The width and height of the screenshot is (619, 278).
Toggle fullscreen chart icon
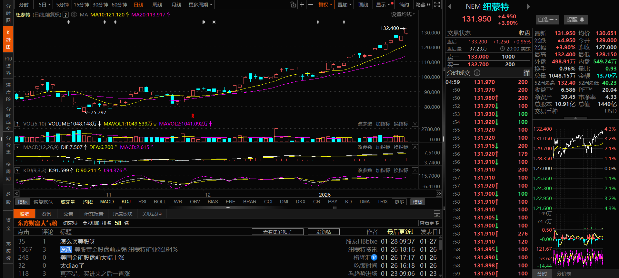(437, 5)
